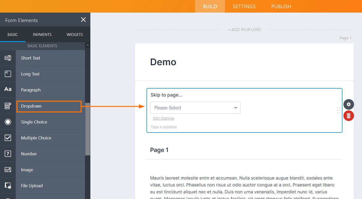Screen dimensions: 362x199
Task: Click the Paragraph Aa icon
Action: (x=8, y=89)
